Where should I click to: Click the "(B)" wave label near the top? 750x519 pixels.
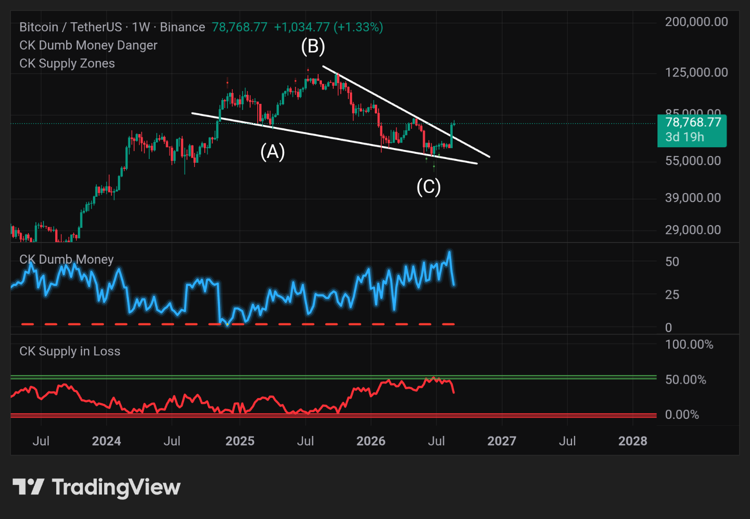(313, 46)
